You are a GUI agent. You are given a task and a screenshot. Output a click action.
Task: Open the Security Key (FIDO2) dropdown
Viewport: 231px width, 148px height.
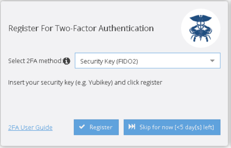pos(148,61)
